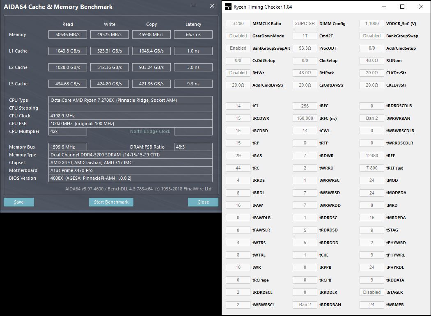Click the BankGroupSwap Disabled field
Viewport: 431px width, 316px height.
click(x=371, y=36)
